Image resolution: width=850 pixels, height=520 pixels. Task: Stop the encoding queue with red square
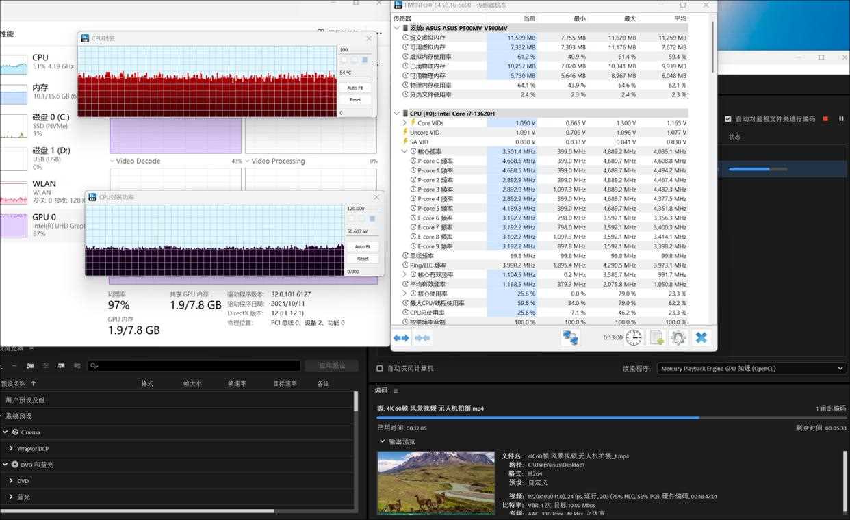point(825,119)
